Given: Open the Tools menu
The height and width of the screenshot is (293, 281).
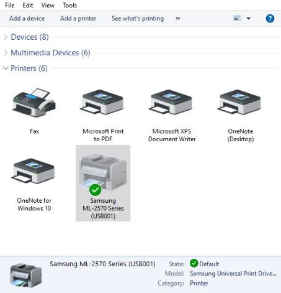Looking at the screenshot, I should [x=70, y=5].
